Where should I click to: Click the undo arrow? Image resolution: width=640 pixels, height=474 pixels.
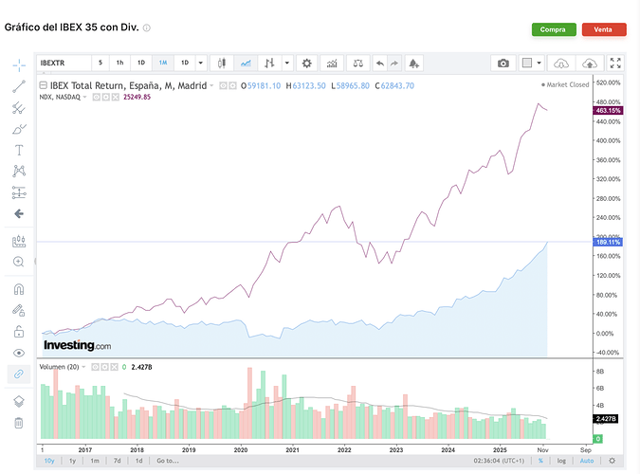380,63
